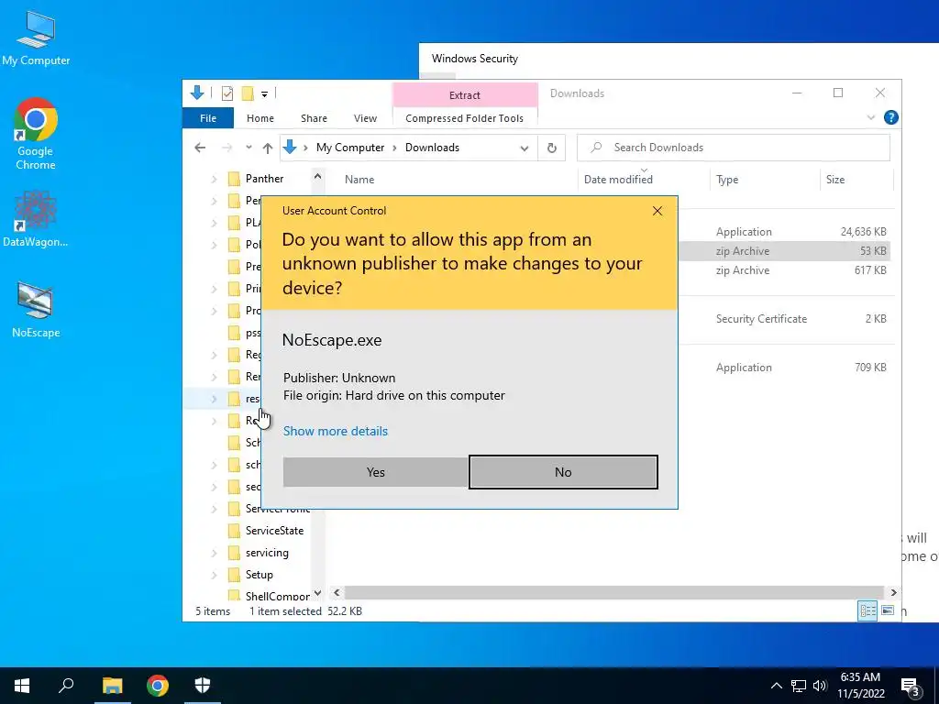Select the Panther folder in navigation tree
The image size is (939, 704).
coord(264,179)
